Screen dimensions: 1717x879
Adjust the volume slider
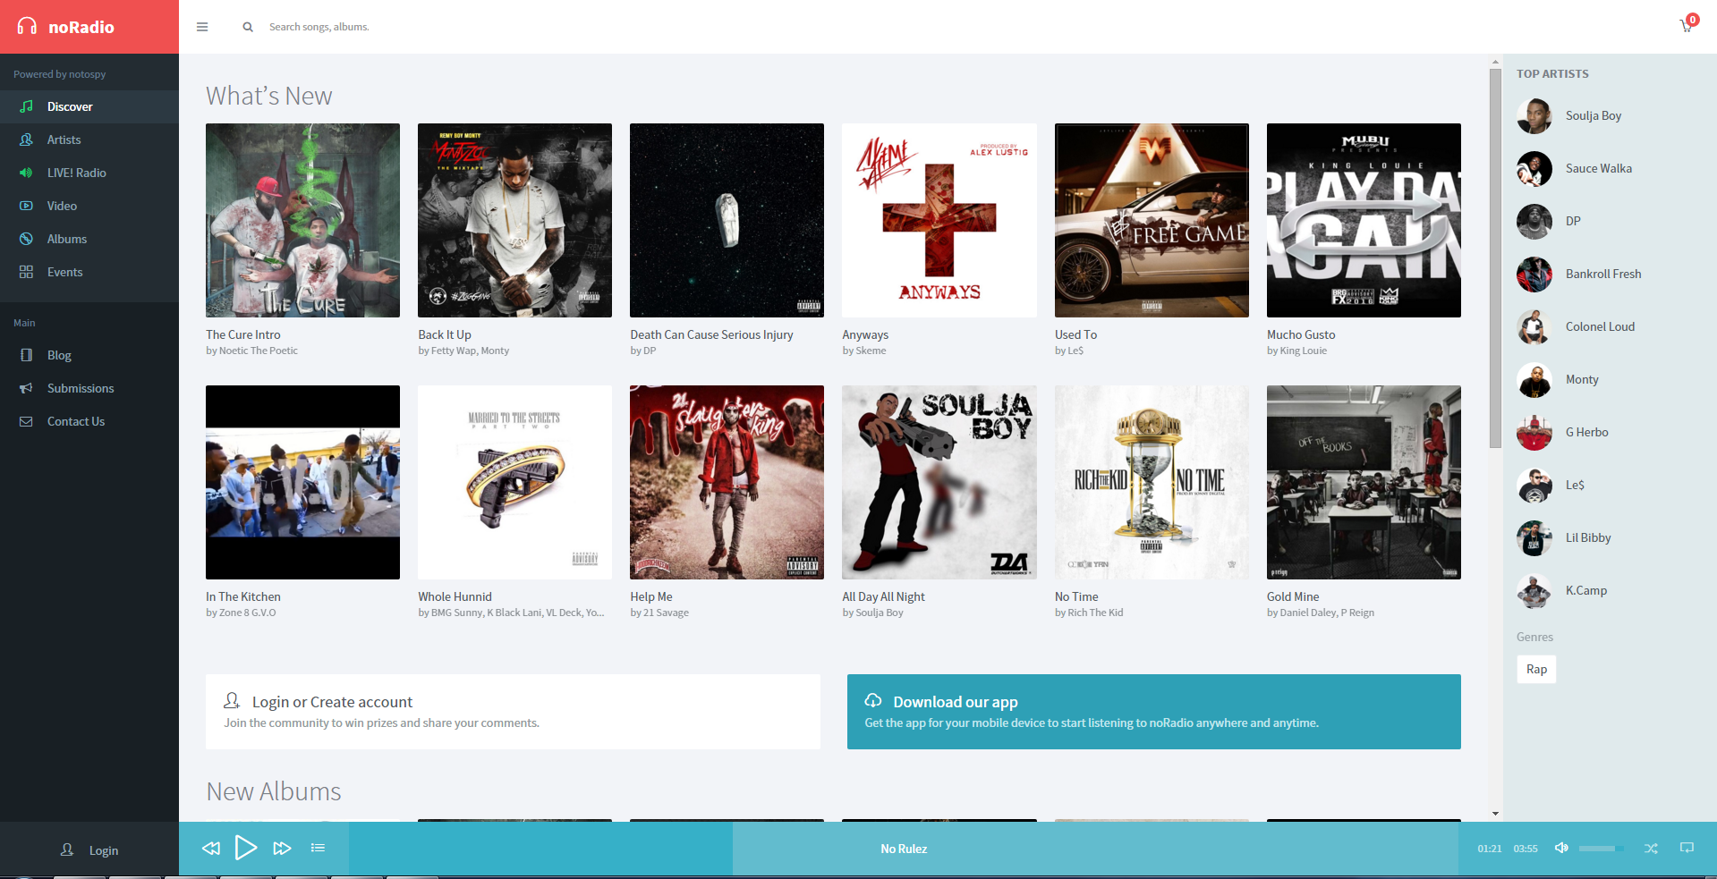(x=1602, y=848)
